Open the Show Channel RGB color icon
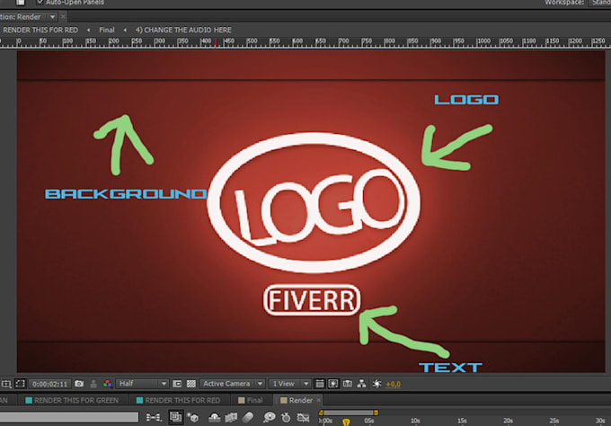The height and width of the screenshot is (426, 611). click(x=107, y=384)
